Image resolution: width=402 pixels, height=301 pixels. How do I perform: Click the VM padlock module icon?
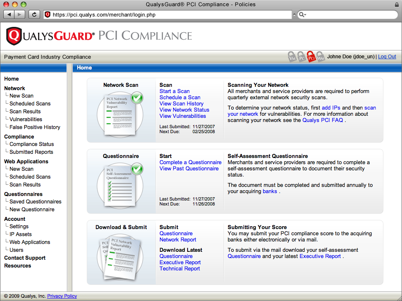[292, 57]
